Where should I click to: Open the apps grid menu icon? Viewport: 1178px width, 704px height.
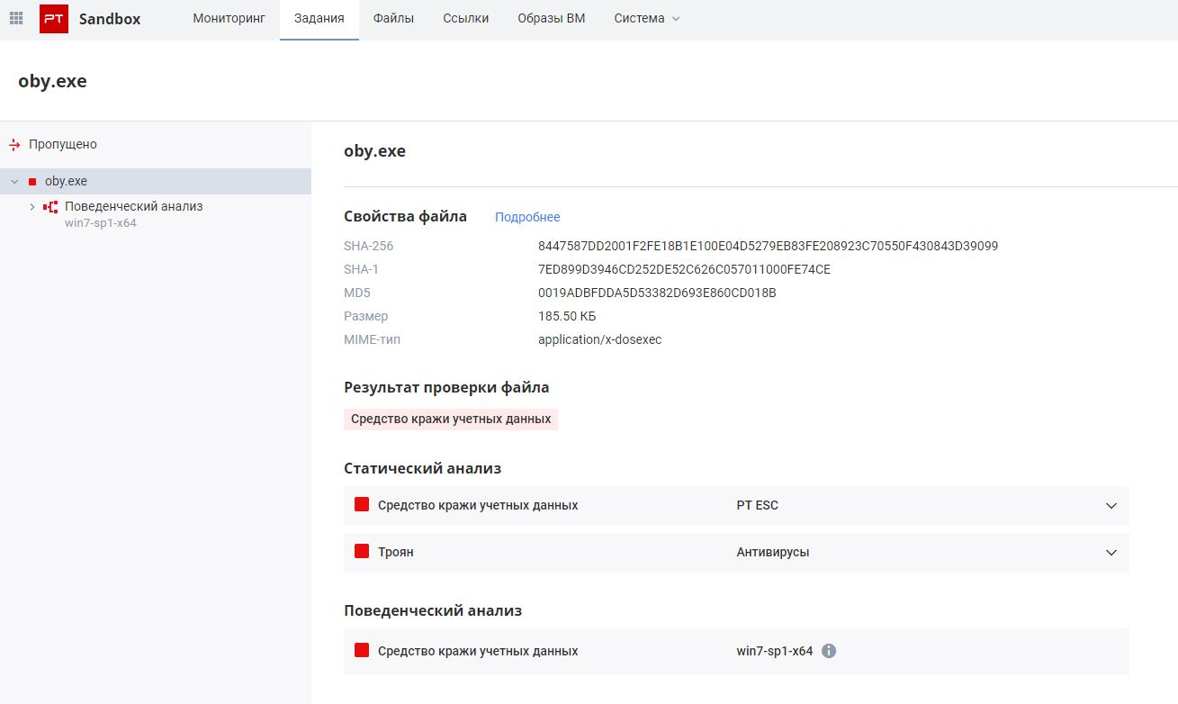pos(16,18)
